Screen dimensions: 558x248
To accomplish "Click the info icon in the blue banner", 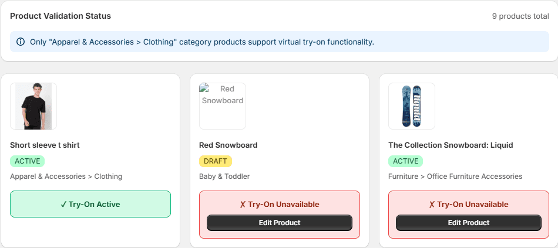I will pos(21,42).
